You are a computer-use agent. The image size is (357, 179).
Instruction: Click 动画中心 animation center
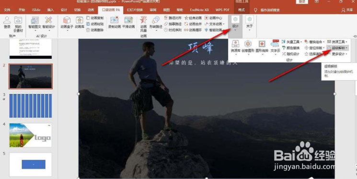pyautogui.click(x=213, y=18)
